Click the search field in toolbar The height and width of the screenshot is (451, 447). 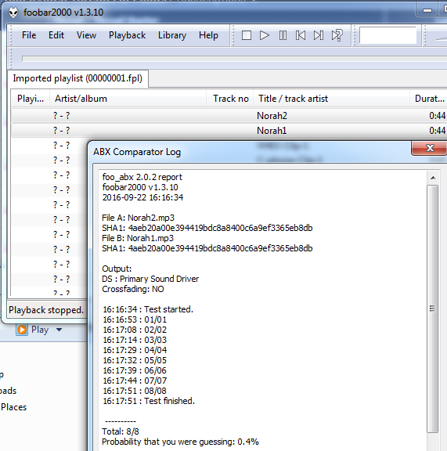pos(388,35)
